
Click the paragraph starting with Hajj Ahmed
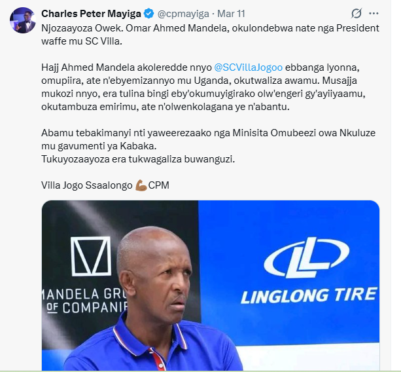(203, 87)
